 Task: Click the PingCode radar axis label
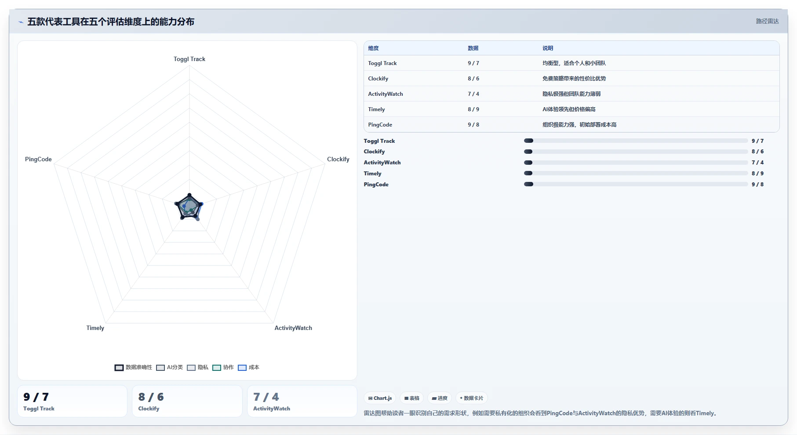coord(38,159)
